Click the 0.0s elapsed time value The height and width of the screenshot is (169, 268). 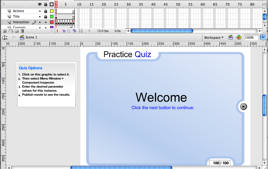click(x=117, y=31)
